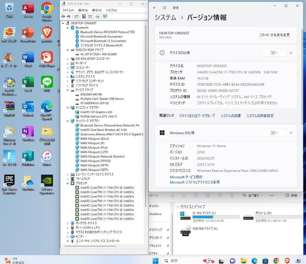Open the 表示(V) menu in Device Manager
The height and width of the screenshot is (264, 306).
[x=97, y=10]
